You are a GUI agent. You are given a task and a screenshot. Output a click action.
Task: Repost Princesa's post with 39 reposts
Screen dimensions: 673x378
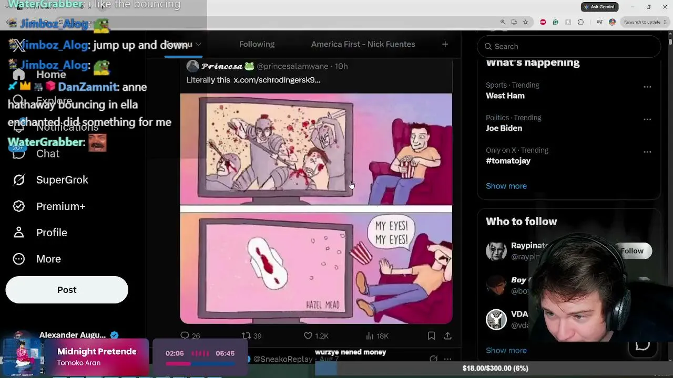[x=251, y=335]
